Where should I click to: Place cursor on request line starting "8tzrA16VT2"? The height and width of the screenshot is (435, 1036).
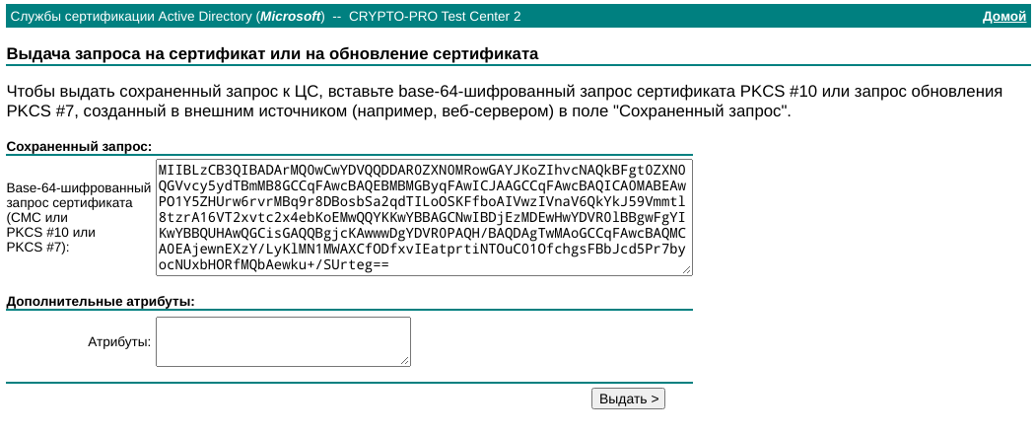(x=424, y=218)
